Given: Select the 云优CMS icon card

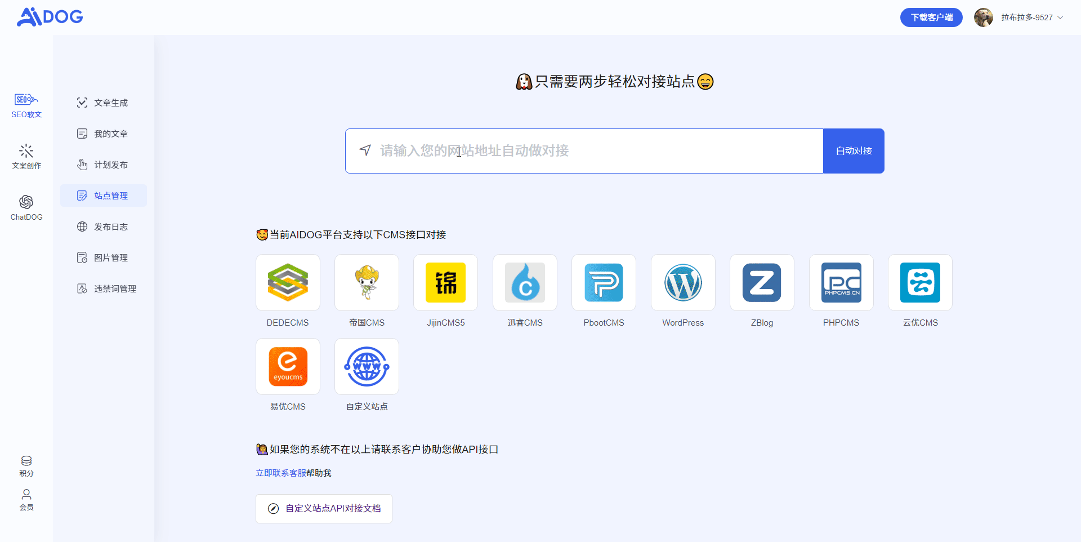Looking at the screenshot, I should click(x=920, y=282).
